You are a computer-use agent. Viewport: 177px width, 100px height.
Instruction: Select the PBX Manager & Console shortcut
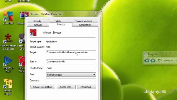coord(8,42)
